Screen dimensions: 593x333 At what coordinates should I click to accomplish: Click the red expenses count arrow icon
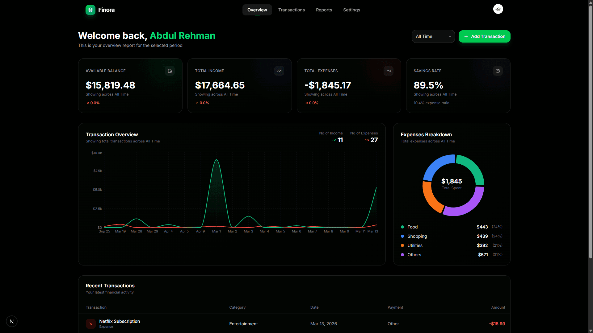(x=367, y=140)
